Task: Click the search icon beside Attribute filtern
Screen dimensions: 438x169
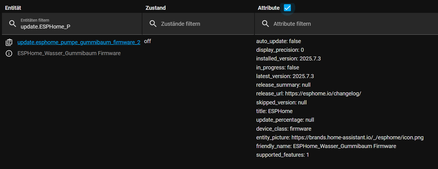Action: [x=265, y=24]
